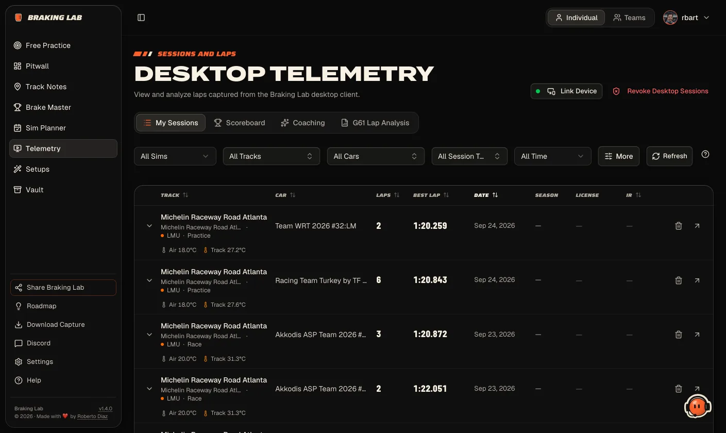Open the Setups page

click(63, 169)
